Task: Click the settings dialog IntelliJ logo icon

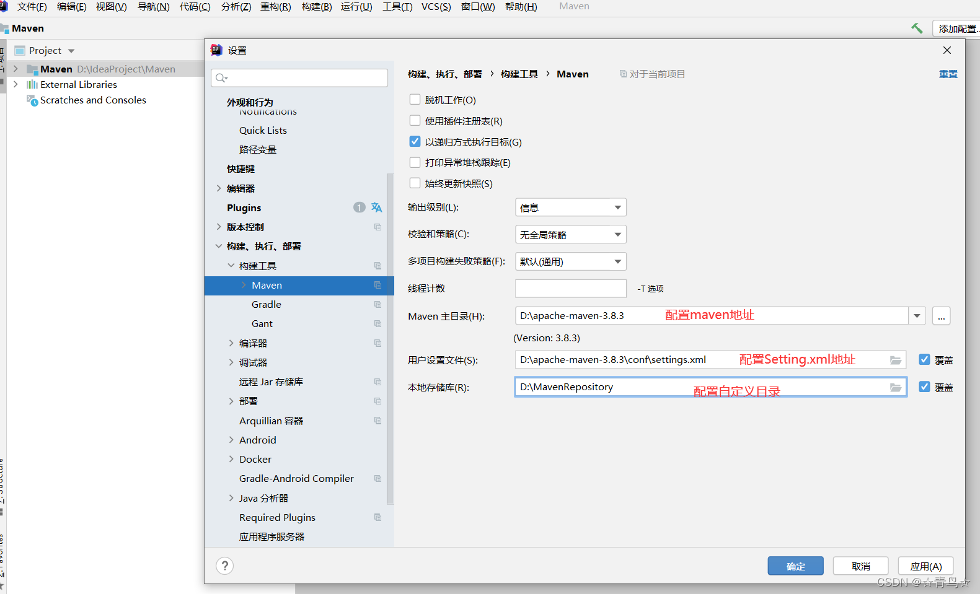Action: pos(216,50)
